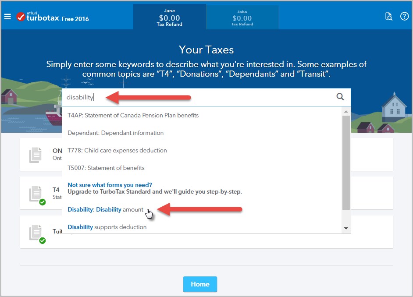This screenshot has height=297, width=413.
Task: Click the scroll up arrow in suggestions list
Action: [x=346, y=112]
